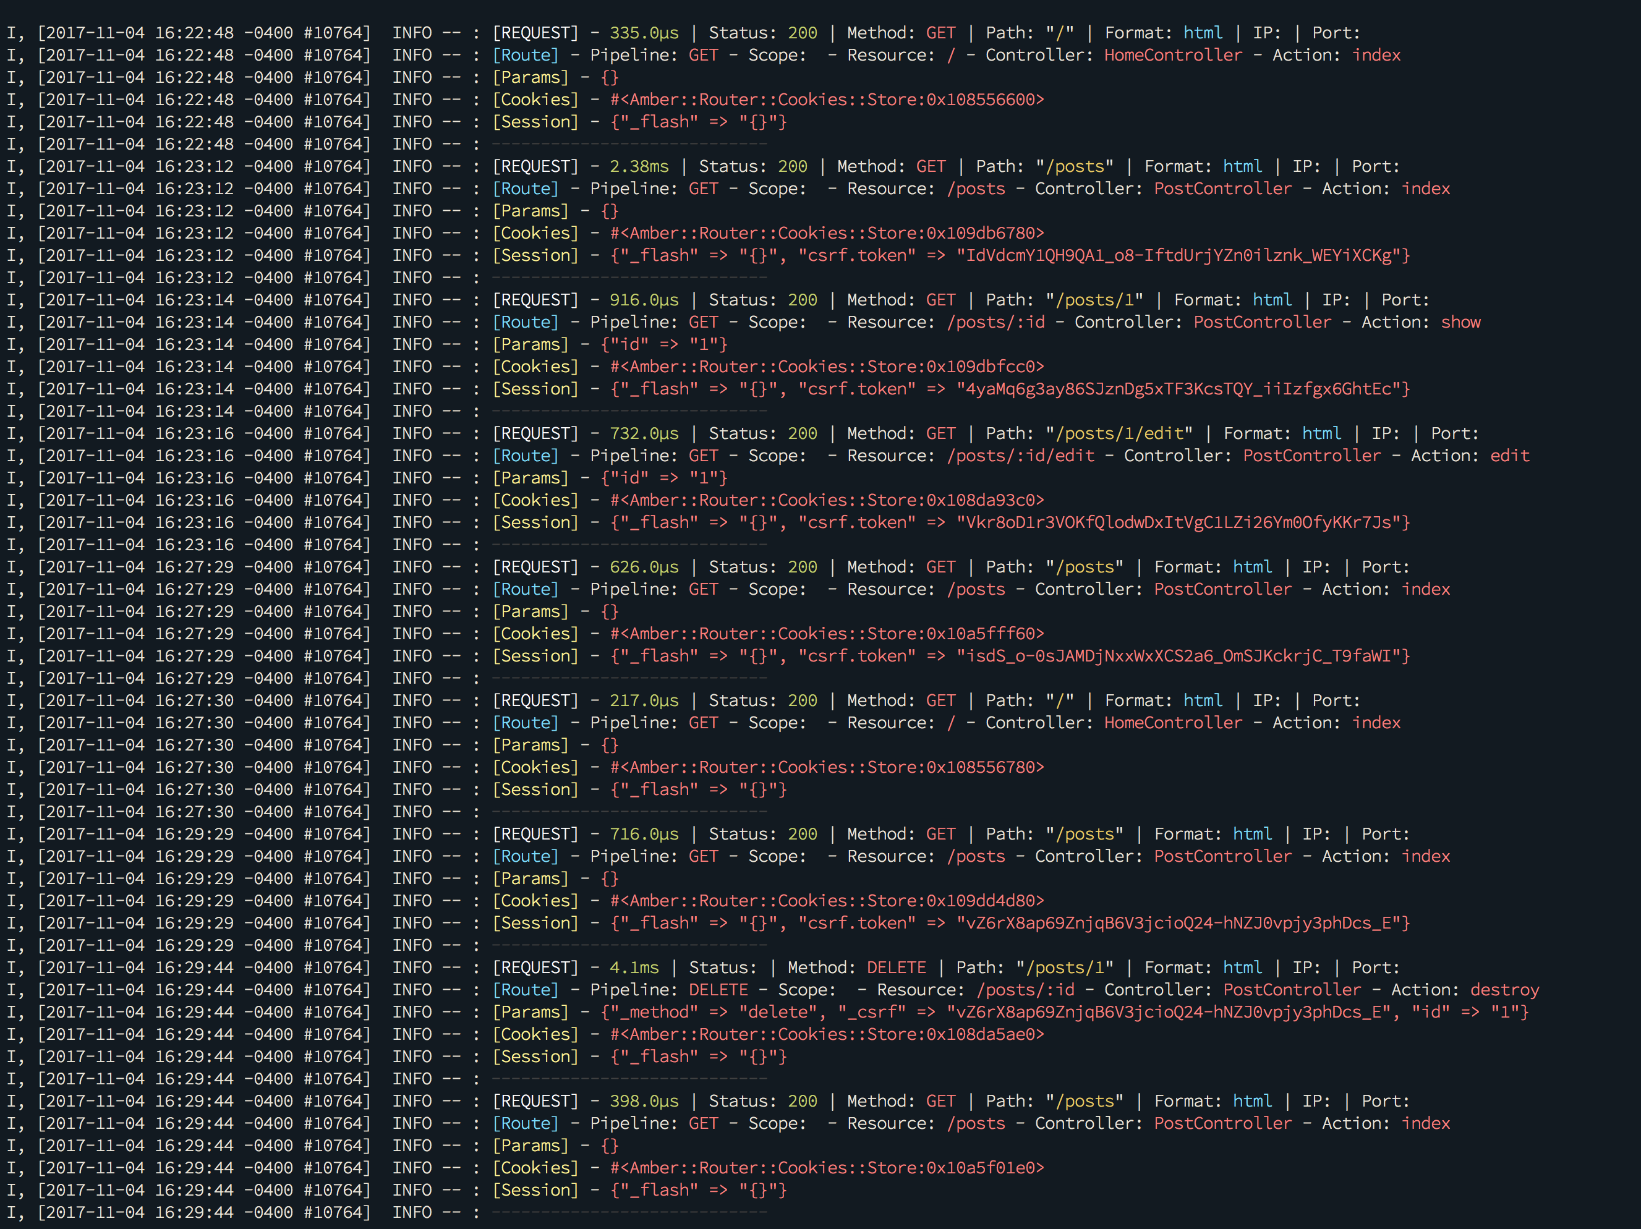Image resolution: width=1641 pixels, height=1229 pixels.
Task: Click the 716.0µs request duration
Action: (x=644, y=834)
